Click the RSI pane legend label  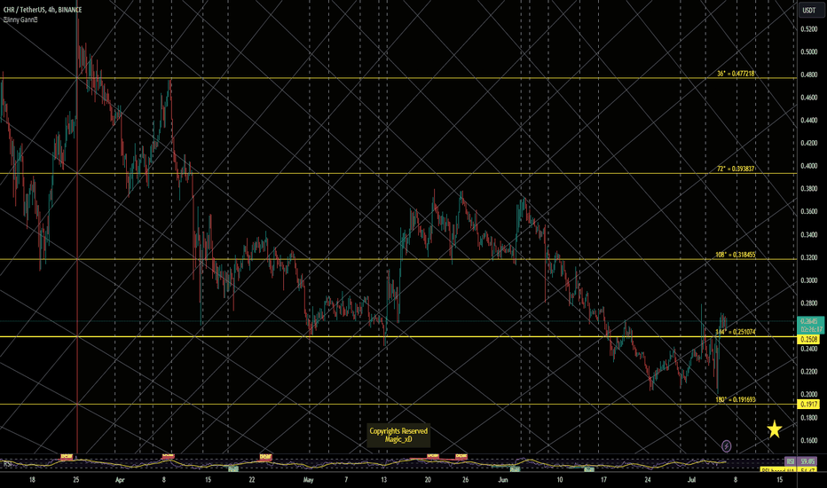(7, 464)
